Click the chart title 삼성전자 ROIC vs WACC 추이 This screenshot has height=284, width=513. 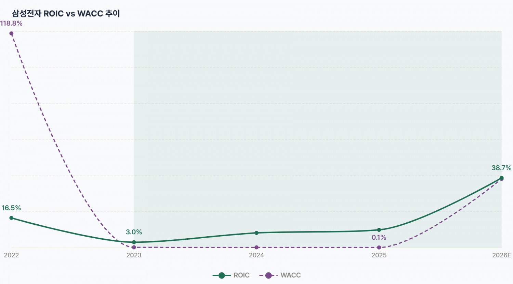click(66, 14)
